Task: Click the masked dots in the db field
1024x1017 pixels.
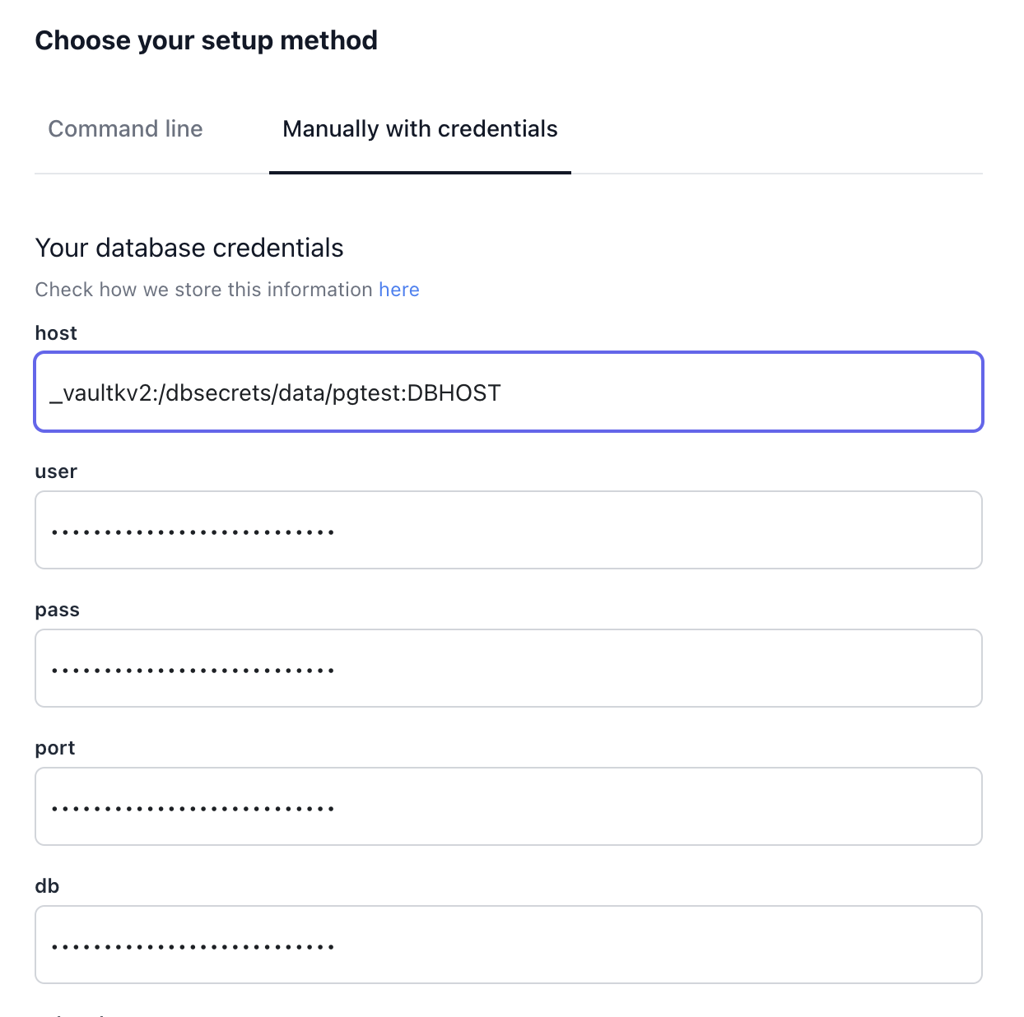Action: 193,947
